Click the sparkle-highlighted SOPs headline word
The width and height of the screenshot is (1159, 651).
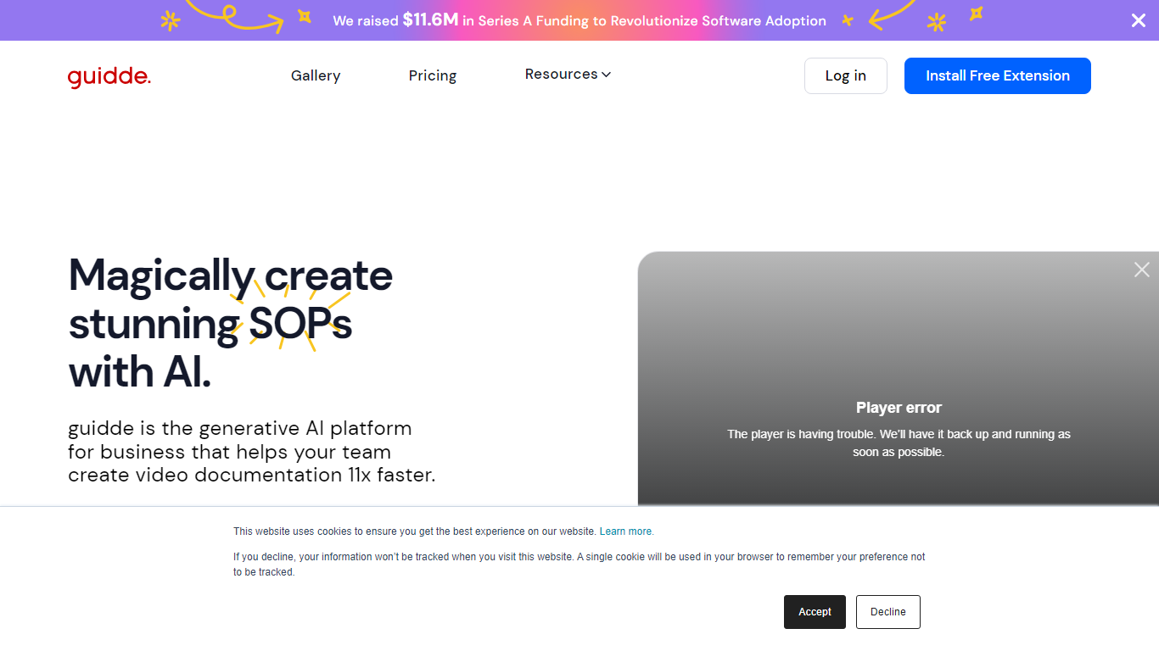pyautogui.click(x=300, y=324)
